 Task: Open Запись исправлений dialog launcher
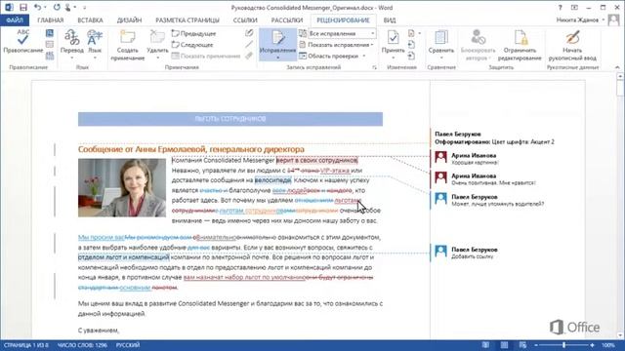pyautogui.click(x=374, y=67)
